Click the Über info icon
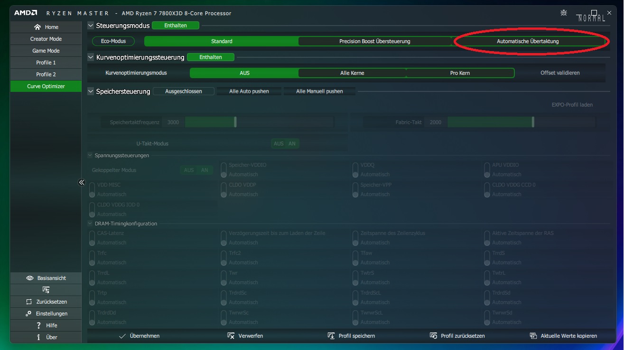 click(x=38, y=337)
